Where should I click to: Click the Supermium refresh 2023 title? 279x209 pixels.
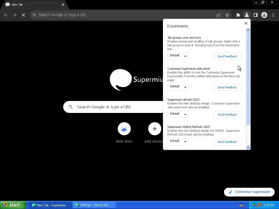pos(183,100)
